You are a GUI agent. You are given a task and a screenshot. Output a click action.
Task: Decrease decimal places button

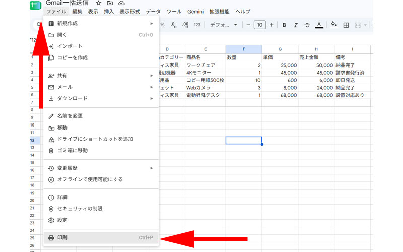point(174,25)
